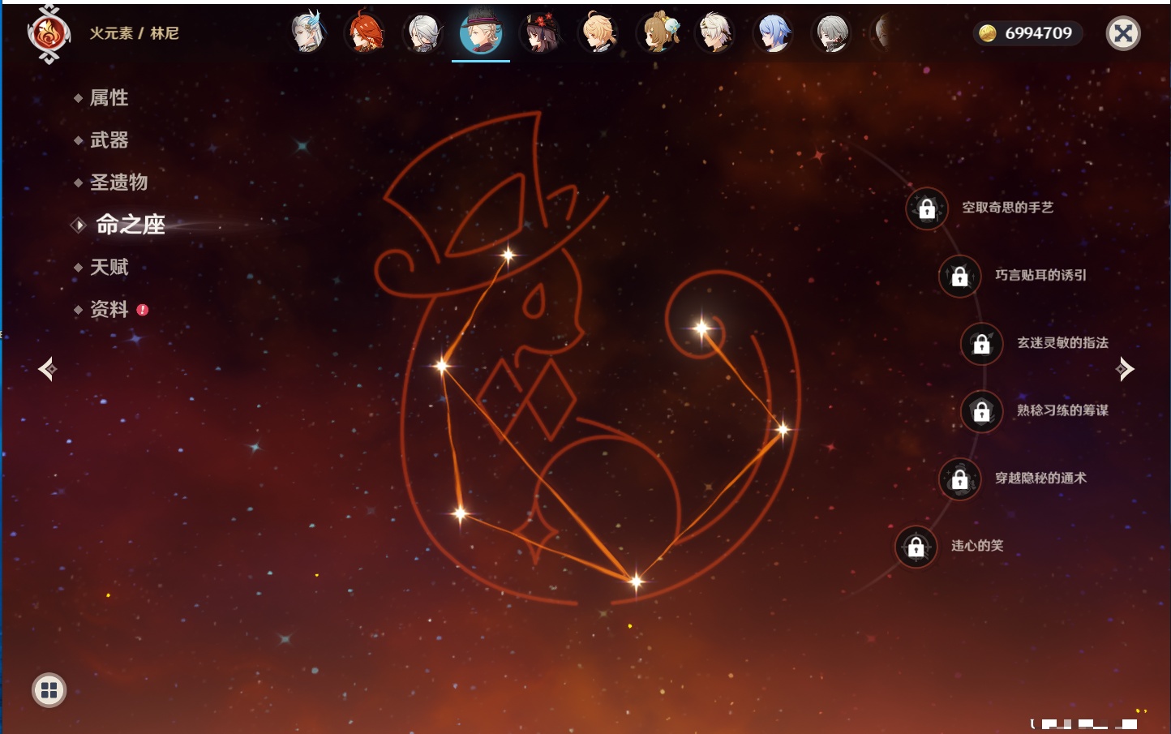Screen dimensions: 1171x734
Task: Open the grid menu button
Action: (49, 690)
